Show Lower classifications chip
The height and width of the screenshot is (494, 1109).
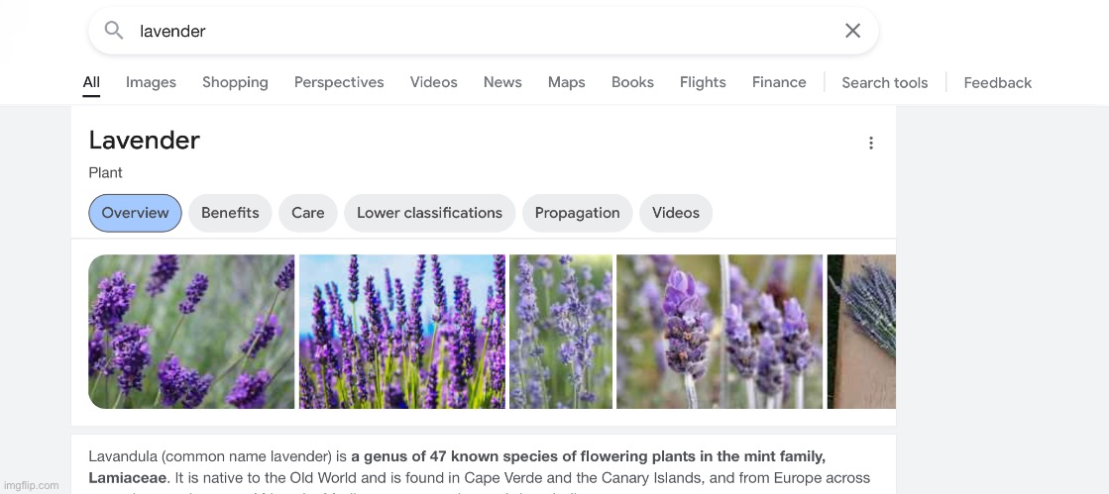429,213
